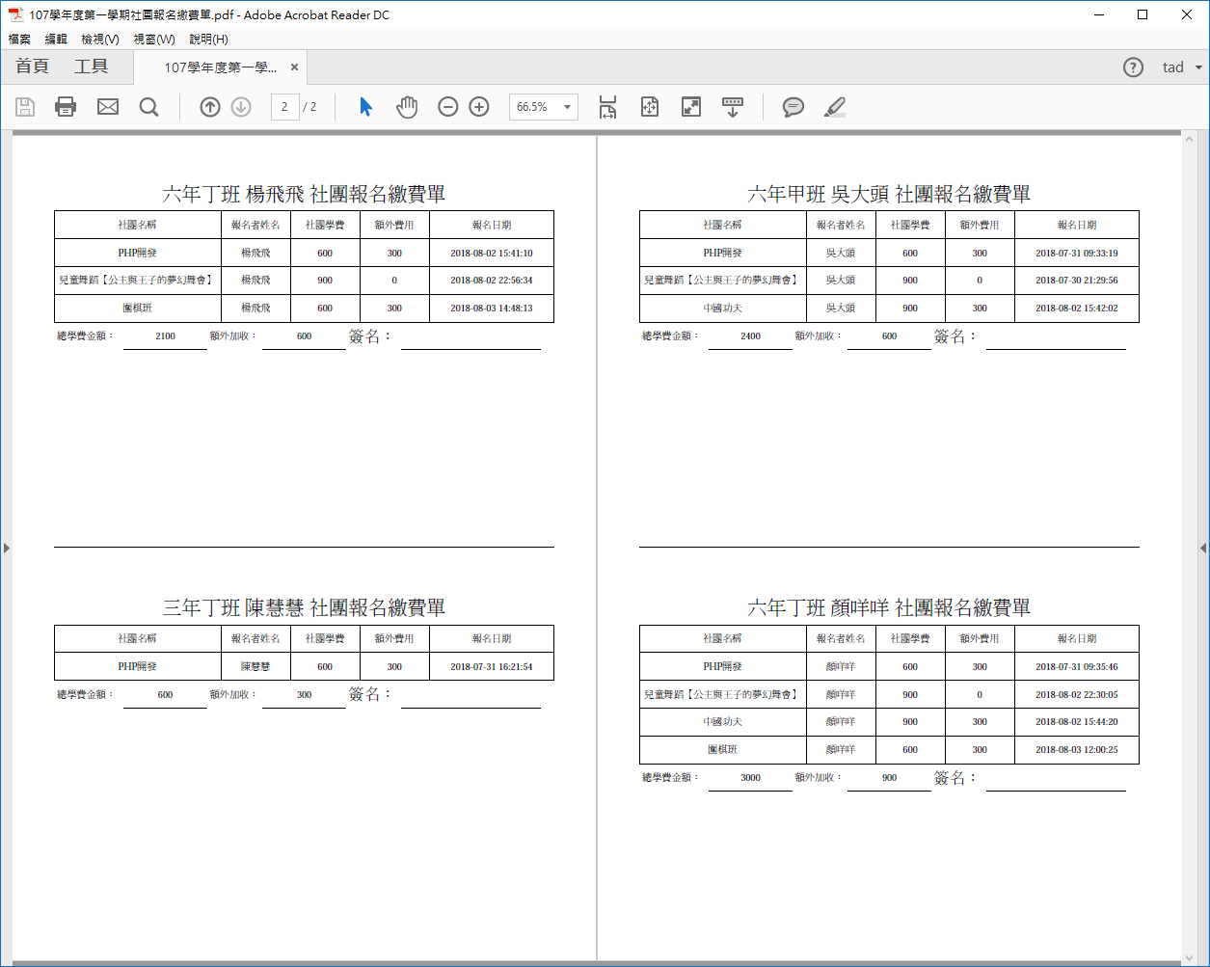Enter full screen mode icon

click(x=691, y=107)
